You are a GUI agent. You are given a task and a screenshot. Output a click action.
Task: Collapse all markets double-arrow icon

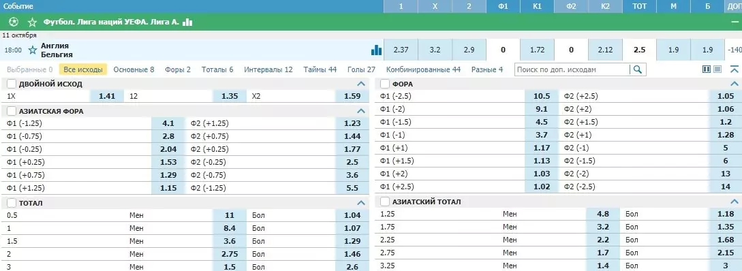[735, 69]
